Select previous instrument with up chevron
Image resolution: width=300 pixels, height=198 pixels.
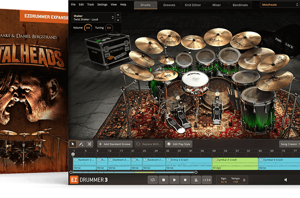118,15
